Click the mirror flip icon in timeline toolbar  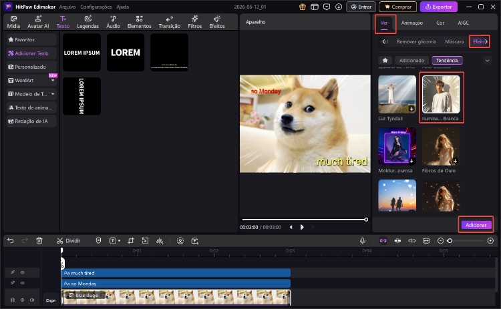pos(160,241)
